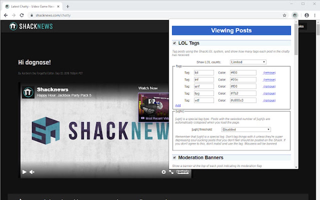Remove the wtf tag row
Image resolution: width=320 pixels, height=200 pixels.
269,100
